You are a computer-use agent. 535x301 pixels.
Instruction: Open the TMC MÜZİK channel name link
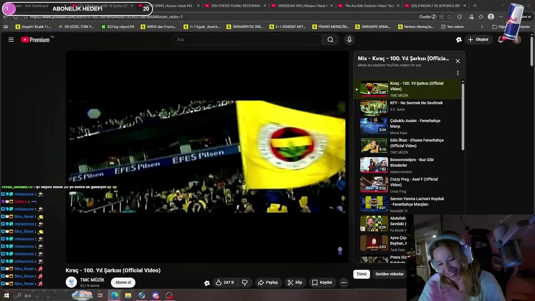92,280
